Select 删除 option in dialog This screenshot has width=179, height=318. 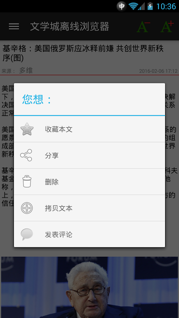pos(89,182)
